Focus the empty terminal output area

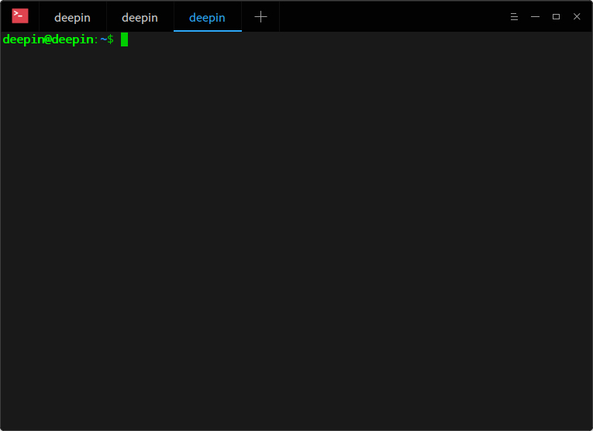295,232
